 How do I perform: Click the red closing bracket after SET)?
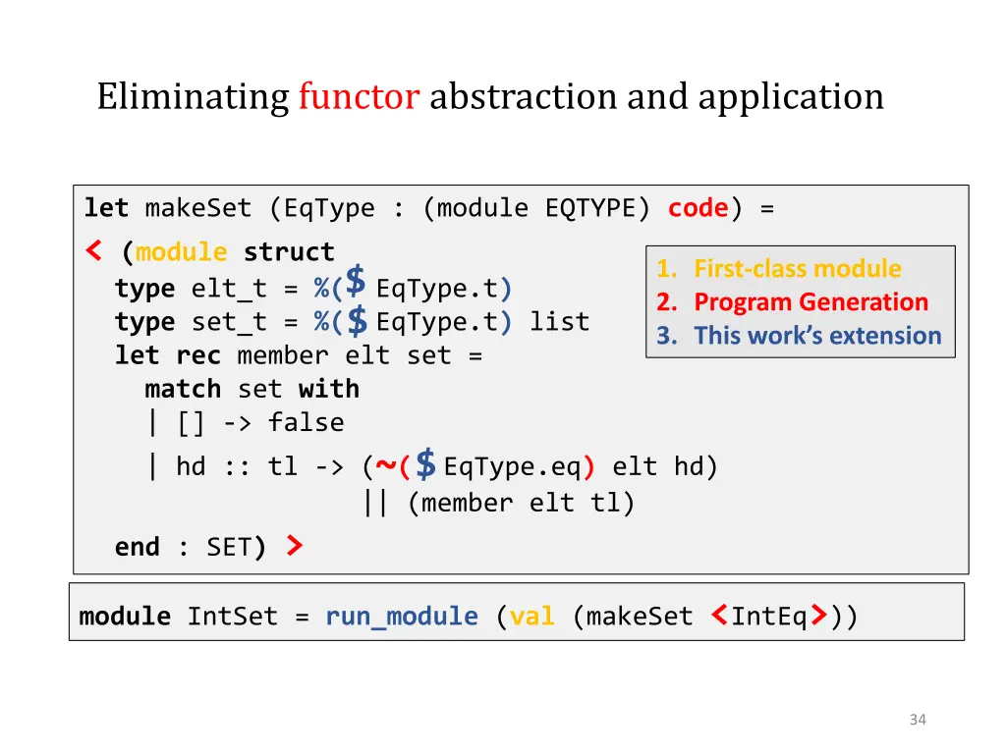(294, 547)
